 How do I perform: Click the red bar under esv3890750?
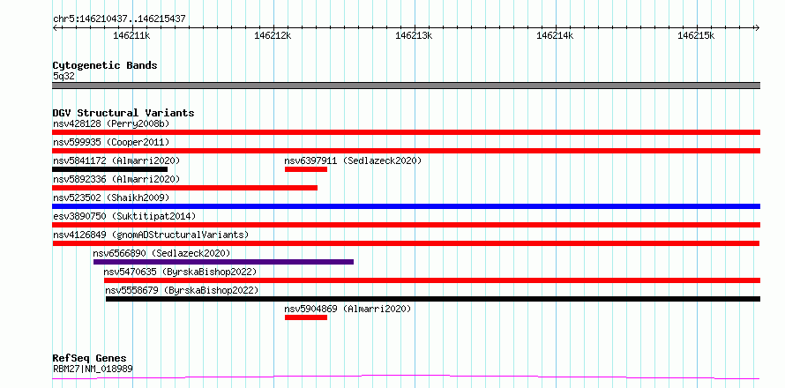coord(407,225)
